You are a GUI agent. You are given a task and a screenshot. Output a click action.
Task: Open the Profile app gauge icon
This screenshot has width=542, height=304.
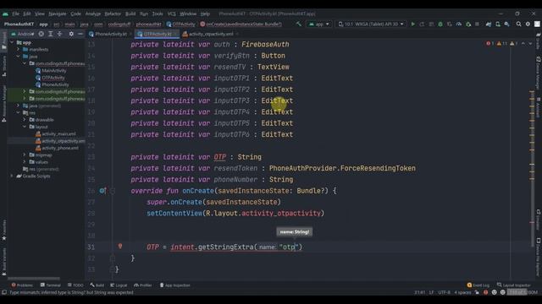pyautogui.click(x=459, y=24)
